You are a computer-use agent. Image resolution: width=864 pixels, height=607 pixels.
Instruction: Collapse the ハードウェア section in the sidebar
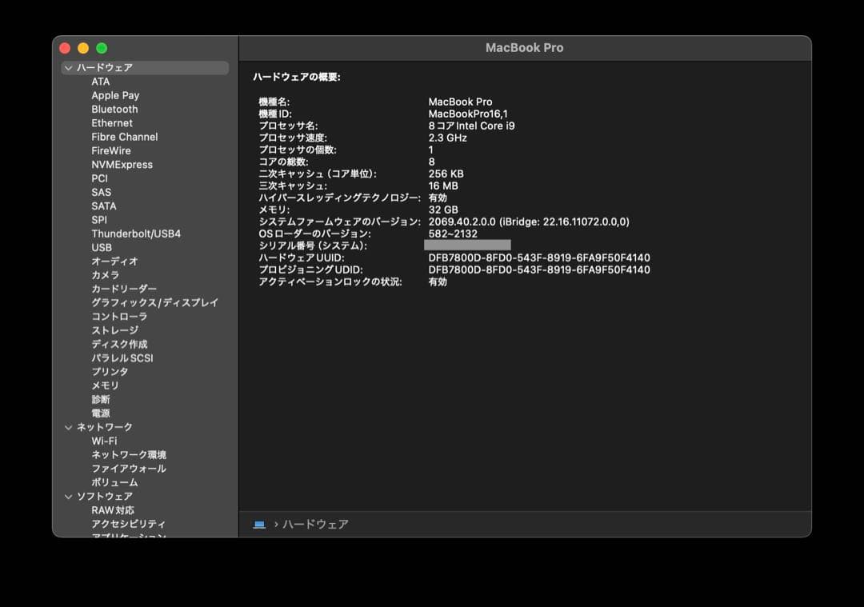coord(68,68)
